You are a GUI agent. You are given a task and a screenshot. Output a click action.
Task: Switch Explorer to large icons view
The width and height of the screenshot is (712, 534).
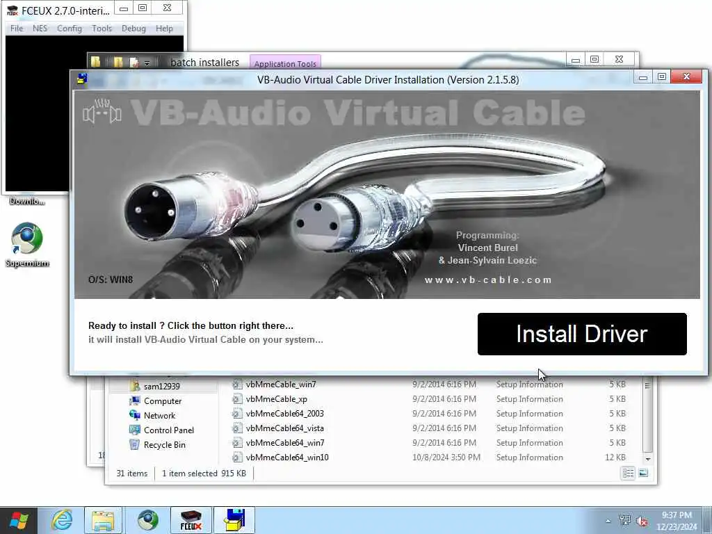point(643,473)
